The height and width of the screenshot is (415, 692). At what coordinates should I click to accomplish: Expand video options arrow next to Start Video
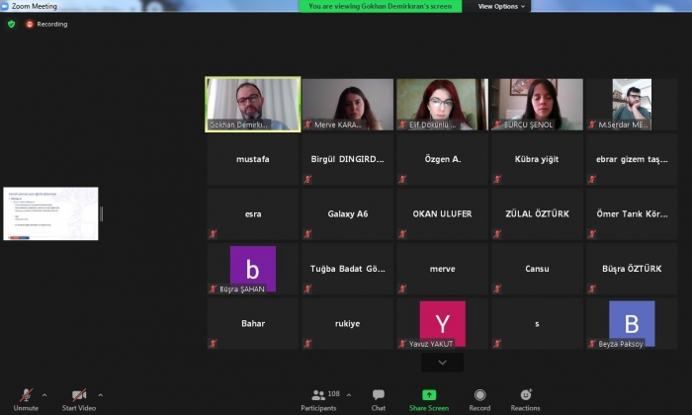[100, 394]
